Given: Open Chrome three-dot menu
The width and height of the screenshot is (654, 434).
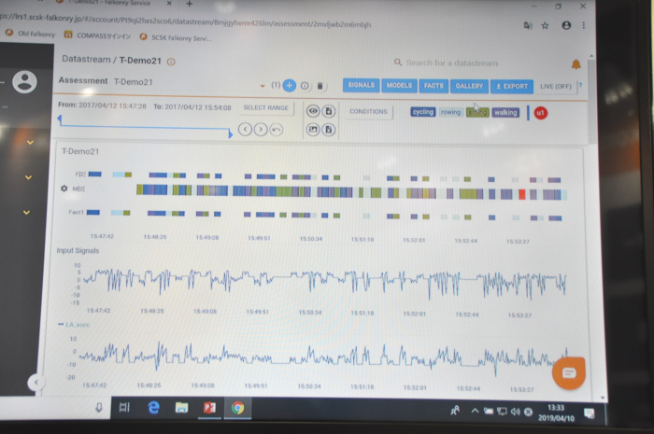Looking at the screenshot, I should tap(584, 25).
